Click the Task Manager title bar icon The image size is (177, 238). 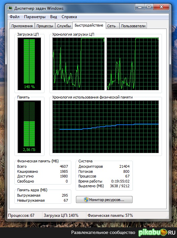pos(10,8)
